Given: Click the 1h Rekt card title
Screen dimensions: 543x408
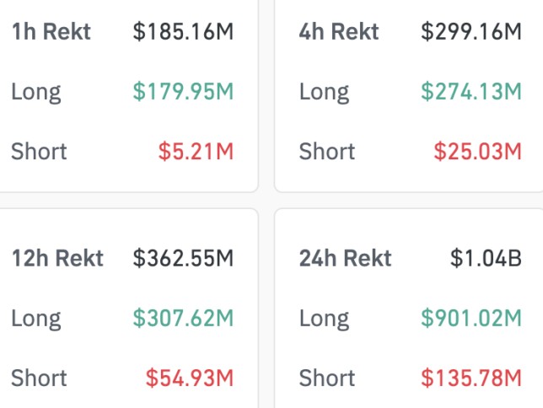Looking at the screenshot, I should tap(51, 32).
